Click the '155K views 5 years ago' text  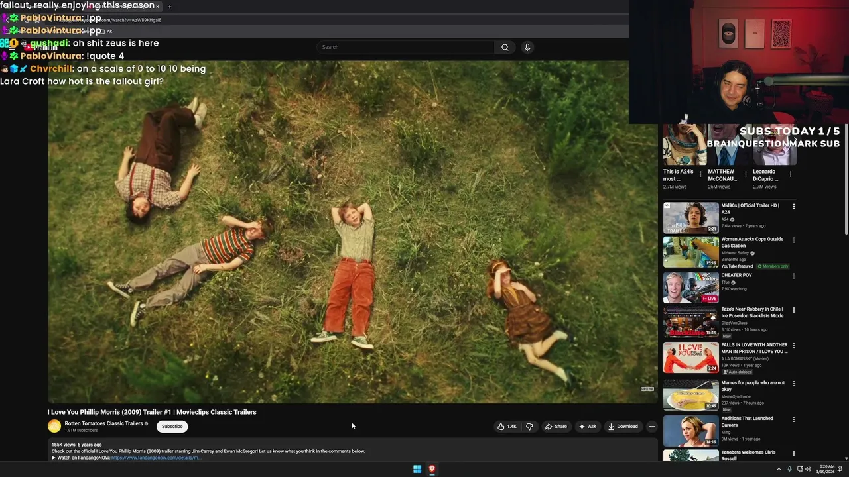tap(77, 445)
